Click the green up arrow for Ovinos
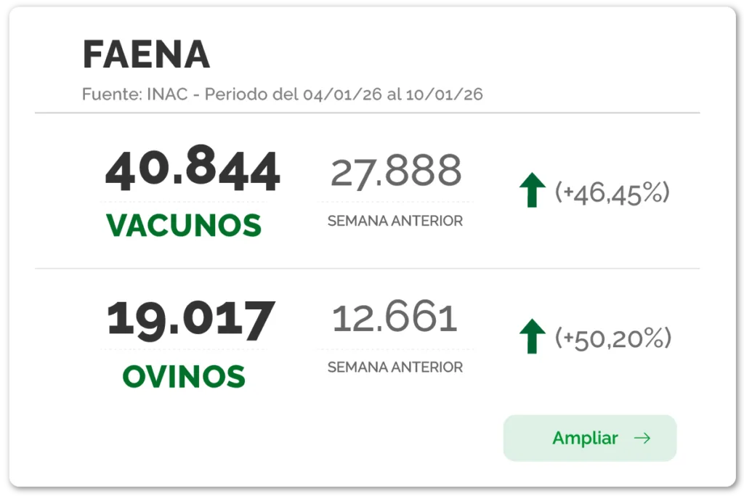This screenshot has height=496, width=744. coord(533,336)
